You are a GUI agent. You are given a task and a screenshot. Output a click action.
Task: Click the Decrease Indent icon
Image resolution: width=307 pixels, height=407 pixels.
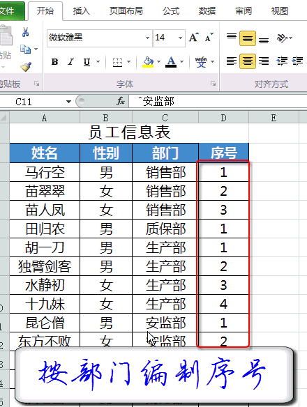[282, 61]
